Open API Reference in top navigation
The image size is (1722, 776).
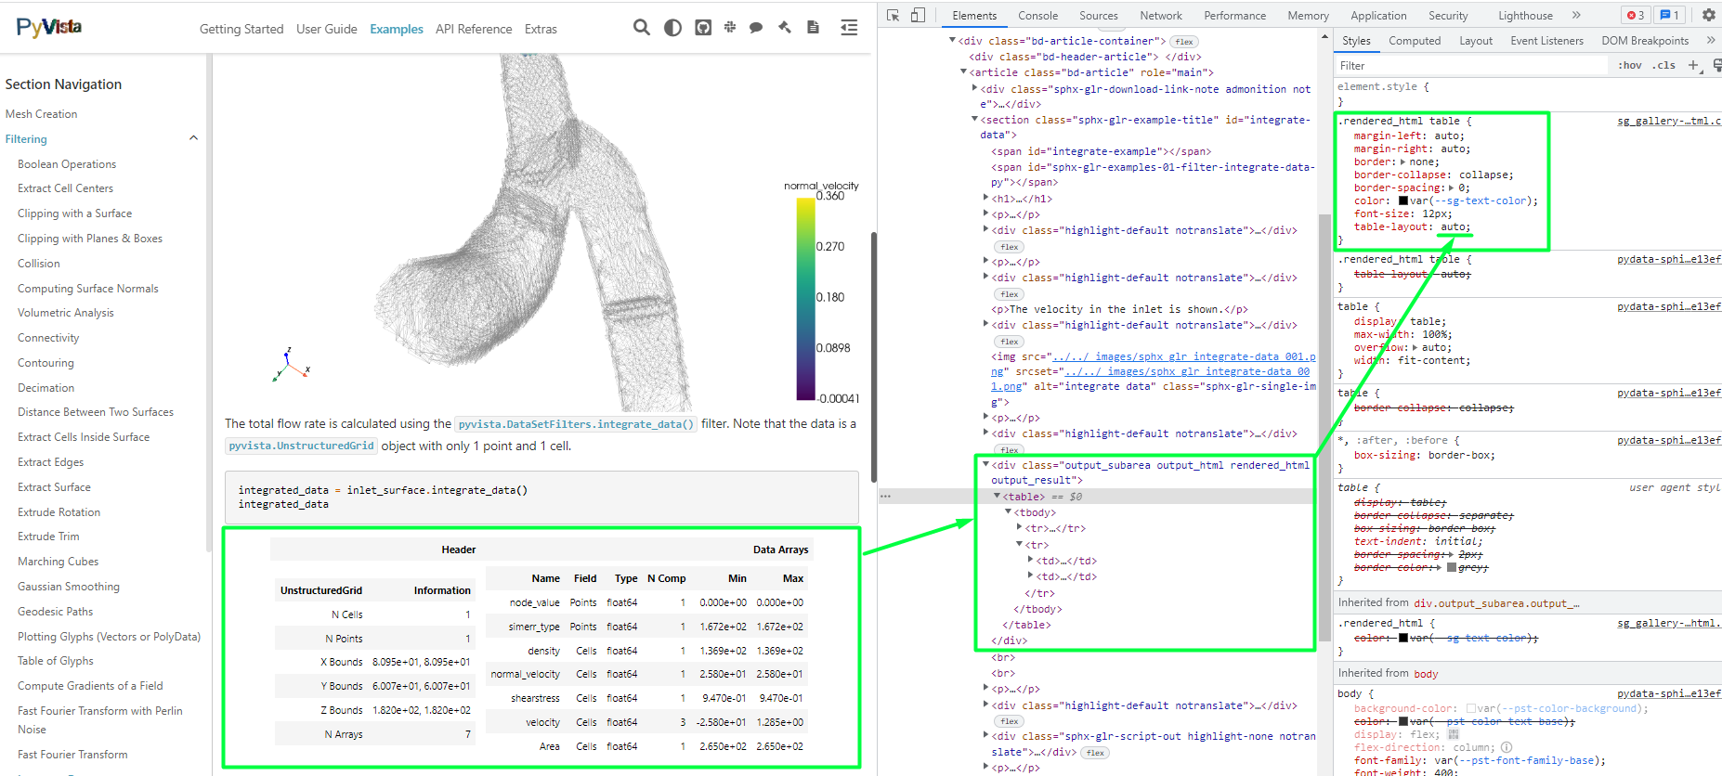pos(474,29)
